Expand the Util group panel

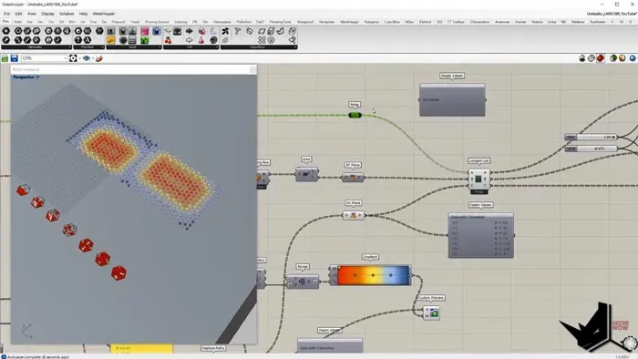point(191,47)
